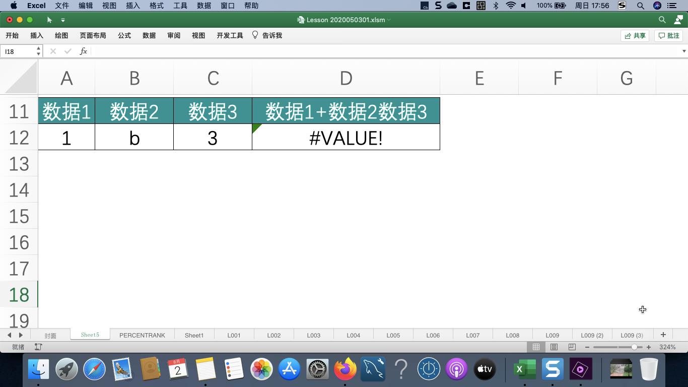Click the 批注 comments button

click(668, 35)
